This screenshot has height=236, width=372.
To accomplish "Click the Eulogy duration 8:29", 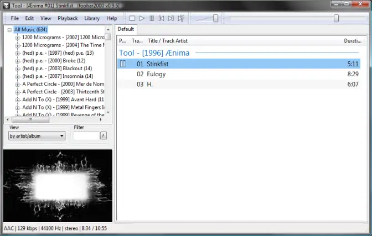I will (x=353, y=74).
